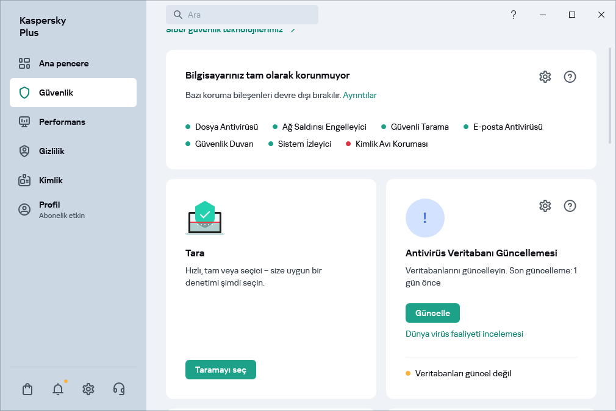Screen dimensions: 616x411
Task: Open protection status card settings gear
Action: coord(545,77)
